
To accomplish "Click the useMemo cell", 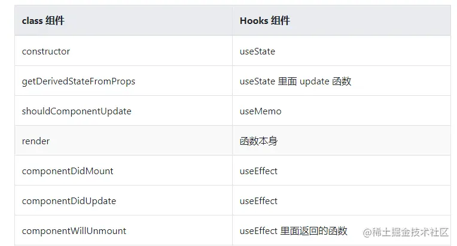I will (260, 111).
